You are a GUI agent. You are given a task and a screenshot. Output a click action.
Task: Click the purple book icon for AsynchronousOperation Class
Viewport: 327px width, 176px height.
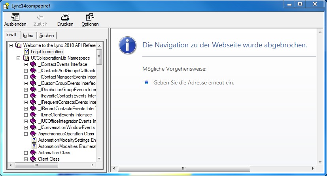pyautogui.click(x=33, y=134)
